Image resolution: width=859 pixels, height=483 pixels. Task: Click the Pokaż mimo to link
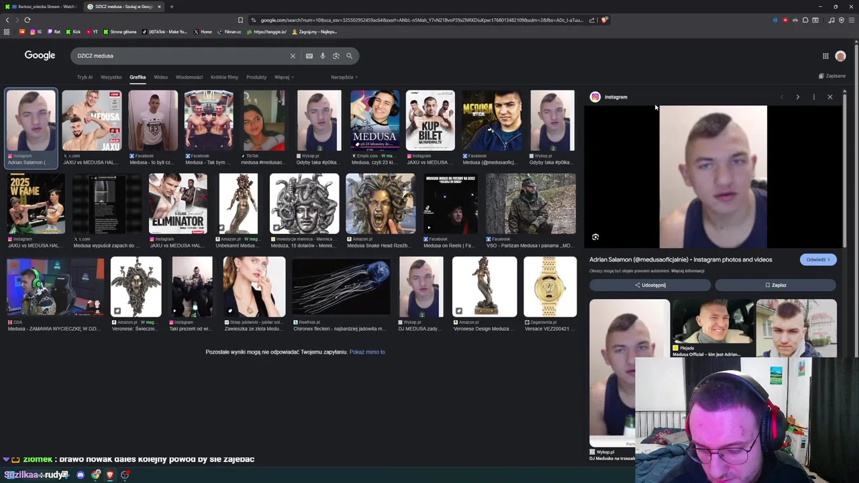[367, 352]
